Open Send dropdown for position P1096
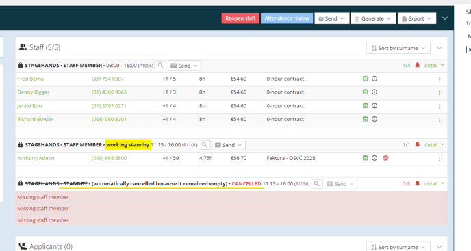This screenshot has width=471, height=251. tap(184, 66)
